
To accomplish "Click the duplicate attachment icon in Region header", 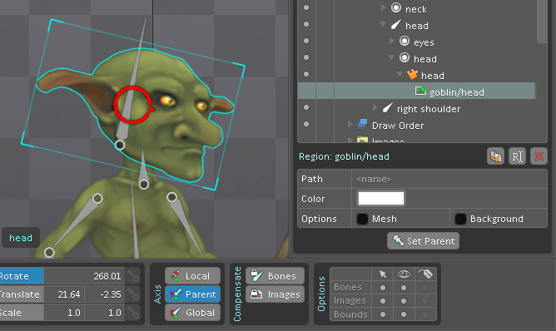I will click(x=495, y=156).
